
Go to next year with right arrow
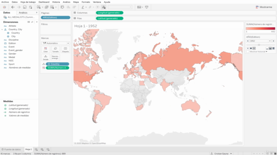(x=274, y=41)
